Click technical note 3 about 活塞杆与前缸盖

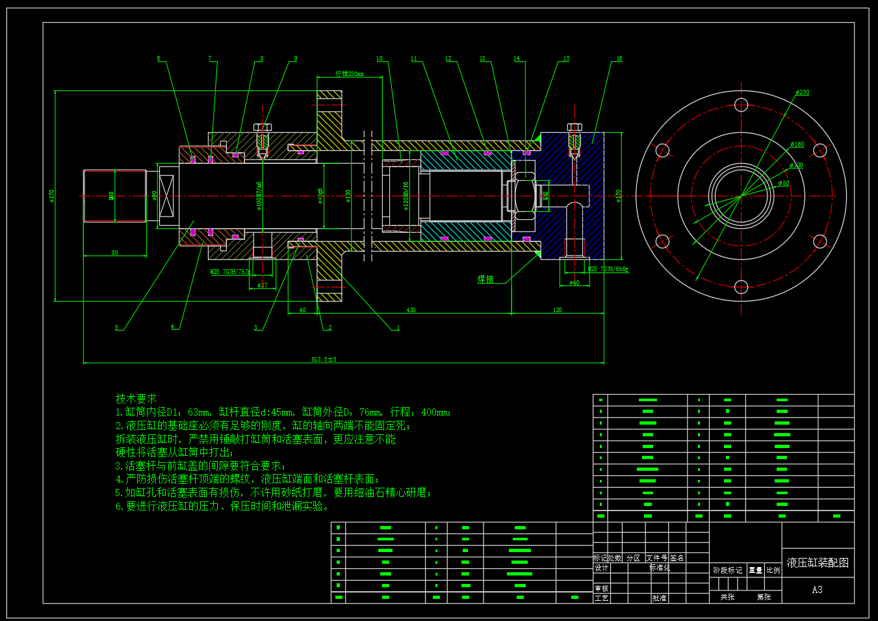pyautogui.click(x=200, y=466)
